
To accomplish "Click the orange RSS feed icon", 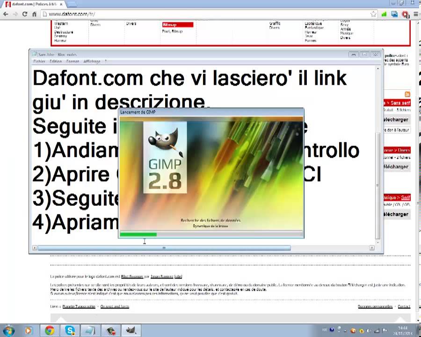I will click(x=407, y=95).
